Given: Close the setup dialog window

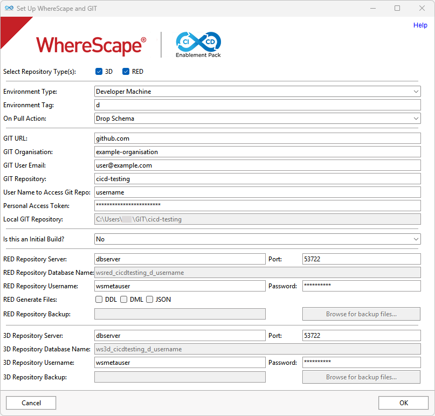Looking at the screenshot, I should 422,9.
